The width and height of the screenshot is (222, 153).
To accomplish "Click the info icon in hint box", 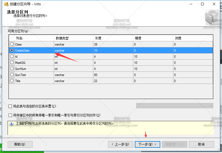I will [x=11, y=124].
